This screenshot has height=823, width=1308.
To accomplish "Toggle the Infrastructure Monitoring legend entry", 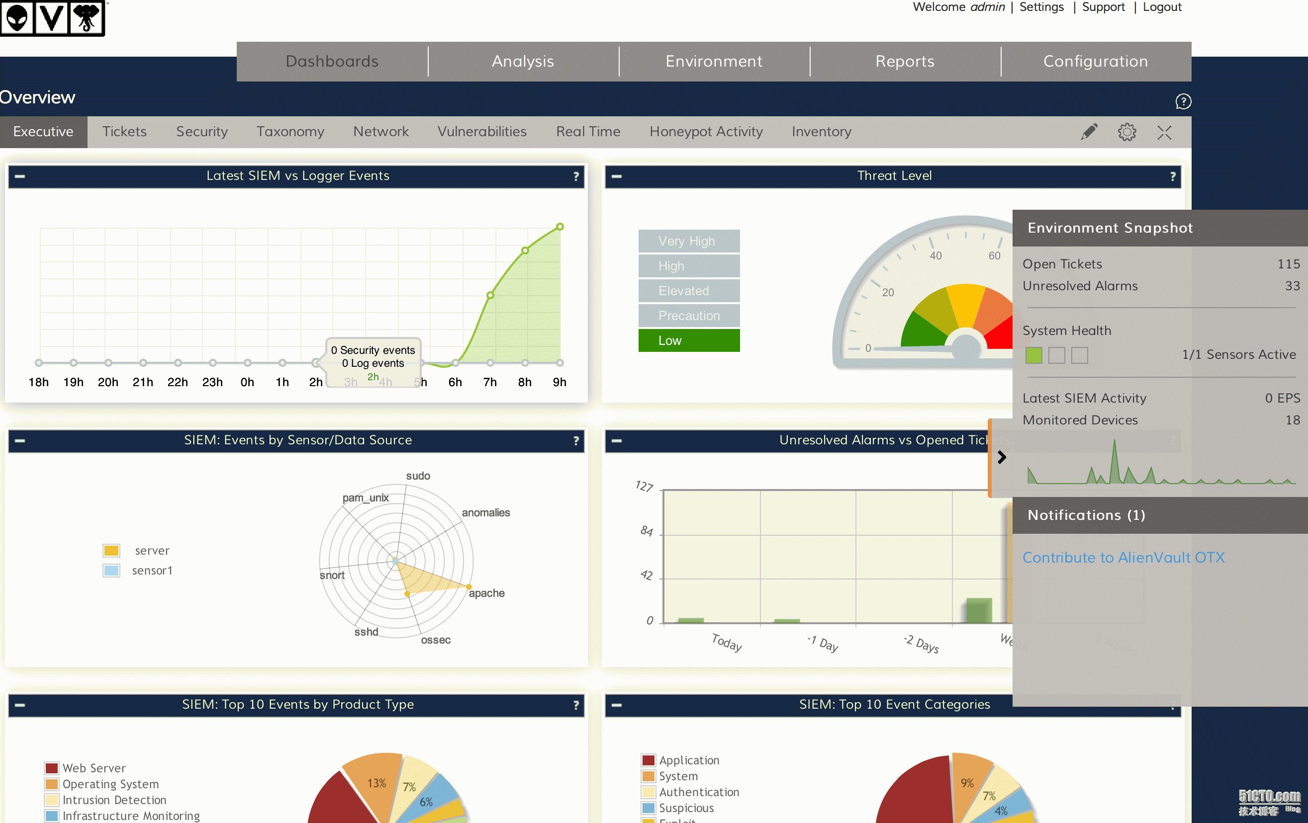I will [122, 816].
